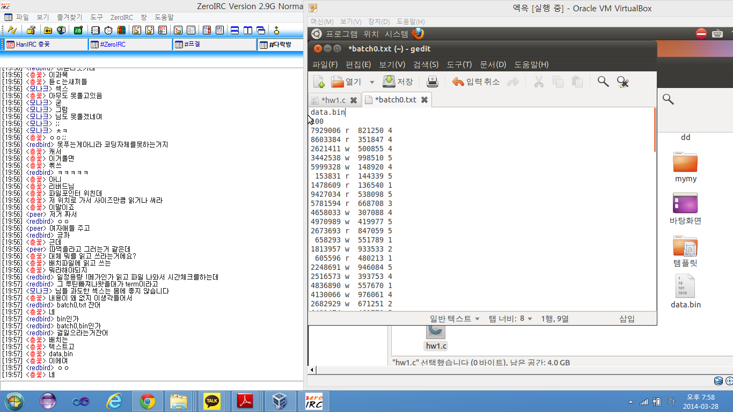Click the print icon in gedit toolbar
Image resolution: width=733 pixels, height=412 pixels.
tap(433, 82)
